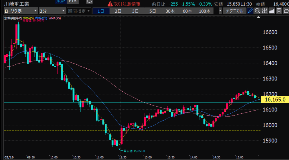Select the 1日 period option

101,11
